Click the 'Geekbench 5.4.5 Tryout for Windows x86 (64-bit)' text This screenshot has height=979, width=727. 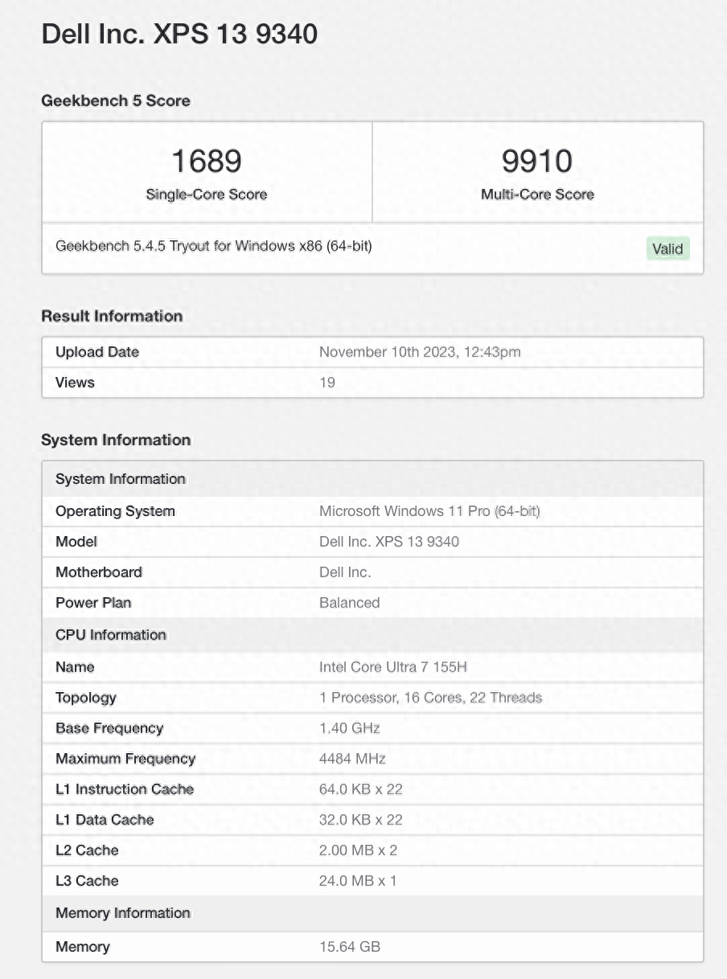tap(214, 246)
